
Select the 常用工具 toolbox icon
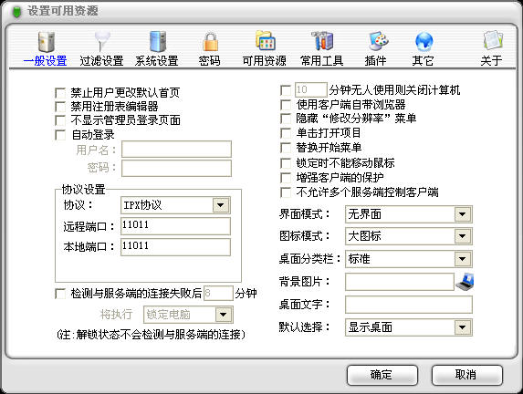coord(322,41)
